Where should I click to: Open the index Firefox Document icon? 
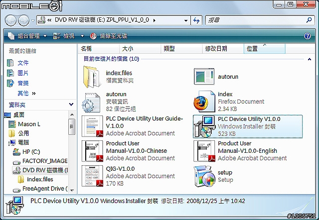204,102
